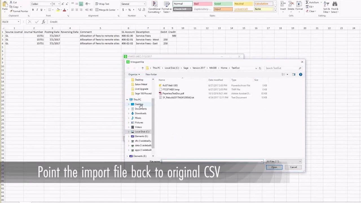
Task: Click the Wrap Text button
Action: pos(102,4)
